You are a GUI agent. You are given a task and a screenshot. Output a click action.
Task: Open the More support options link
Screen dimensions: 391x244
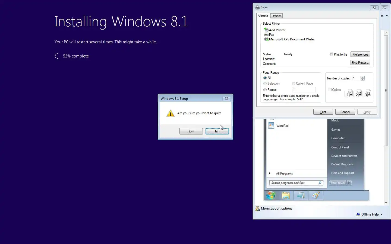(x=276, y=208)
